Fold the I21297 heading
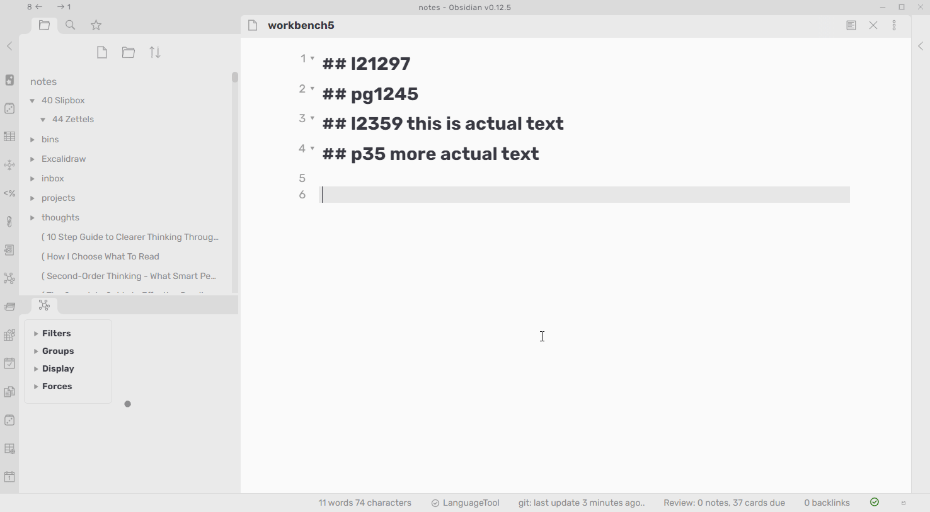The image size is (930, 512). [x=313, y=59]
